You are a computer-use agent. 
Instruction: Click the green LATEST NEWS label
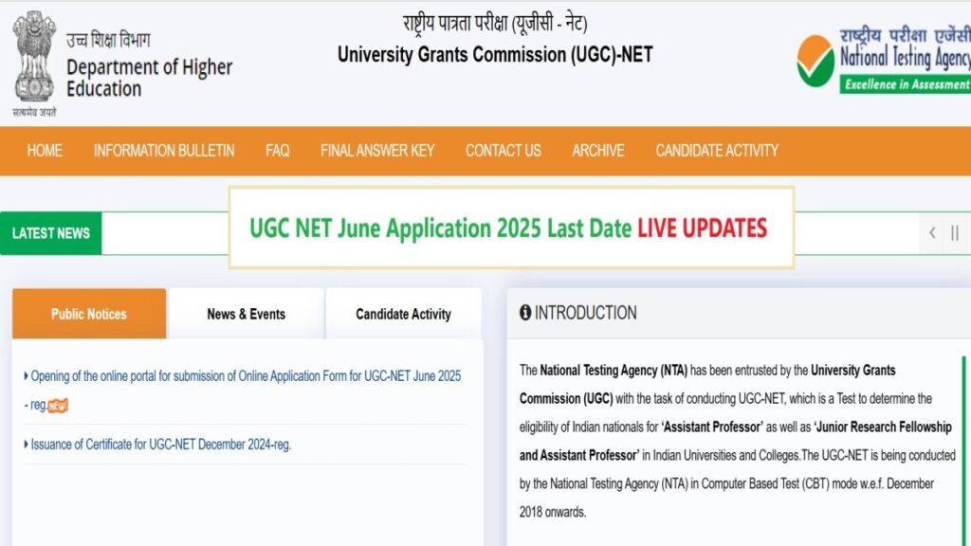pos(51,233)
